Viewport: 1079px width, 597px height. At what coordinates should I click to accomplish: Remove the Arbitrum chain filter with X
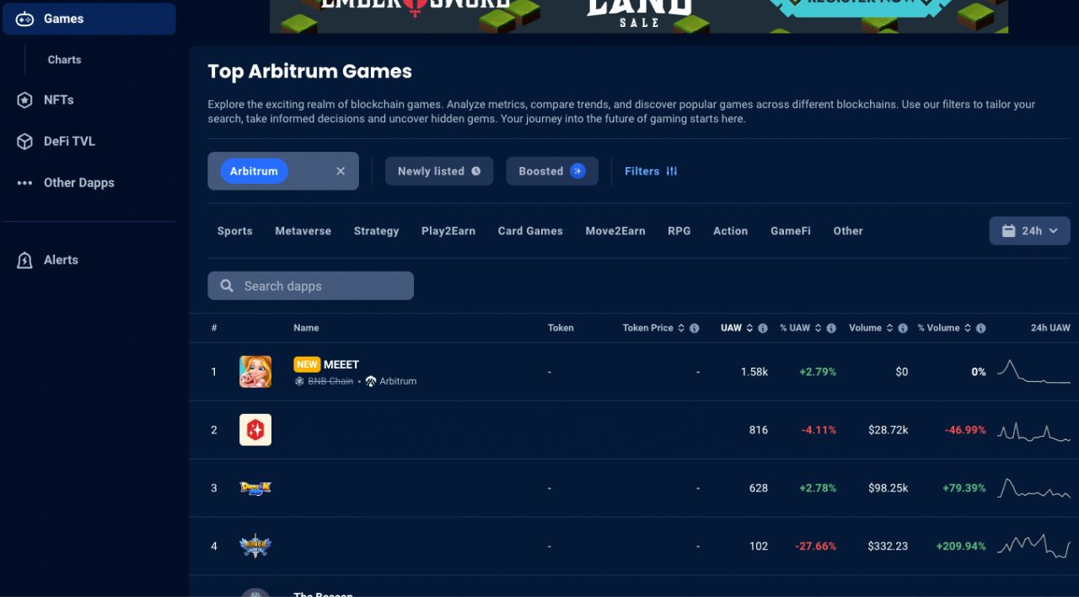(x=341, y=171)
